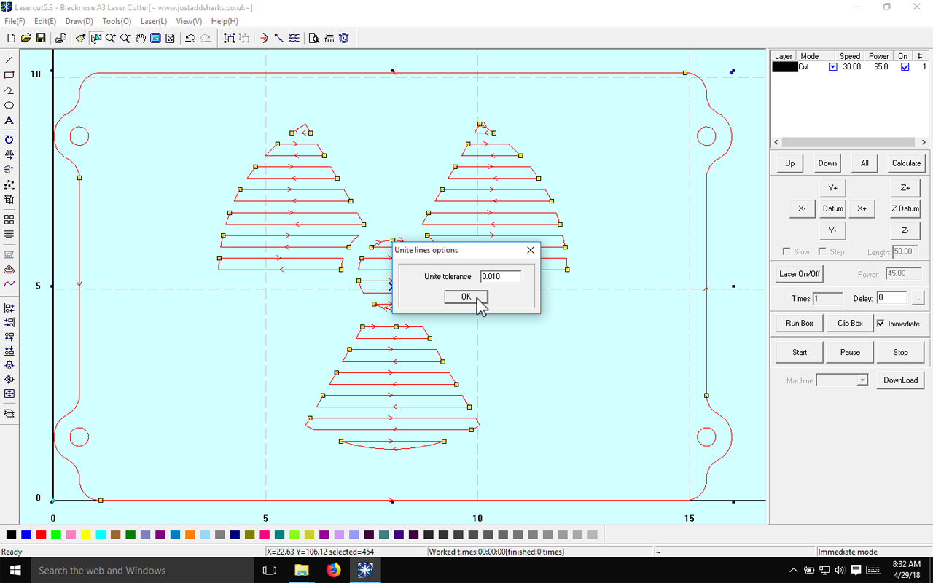Open the simulate stopwatch tool
Screen dimensions: 933x583
point(343,38)
